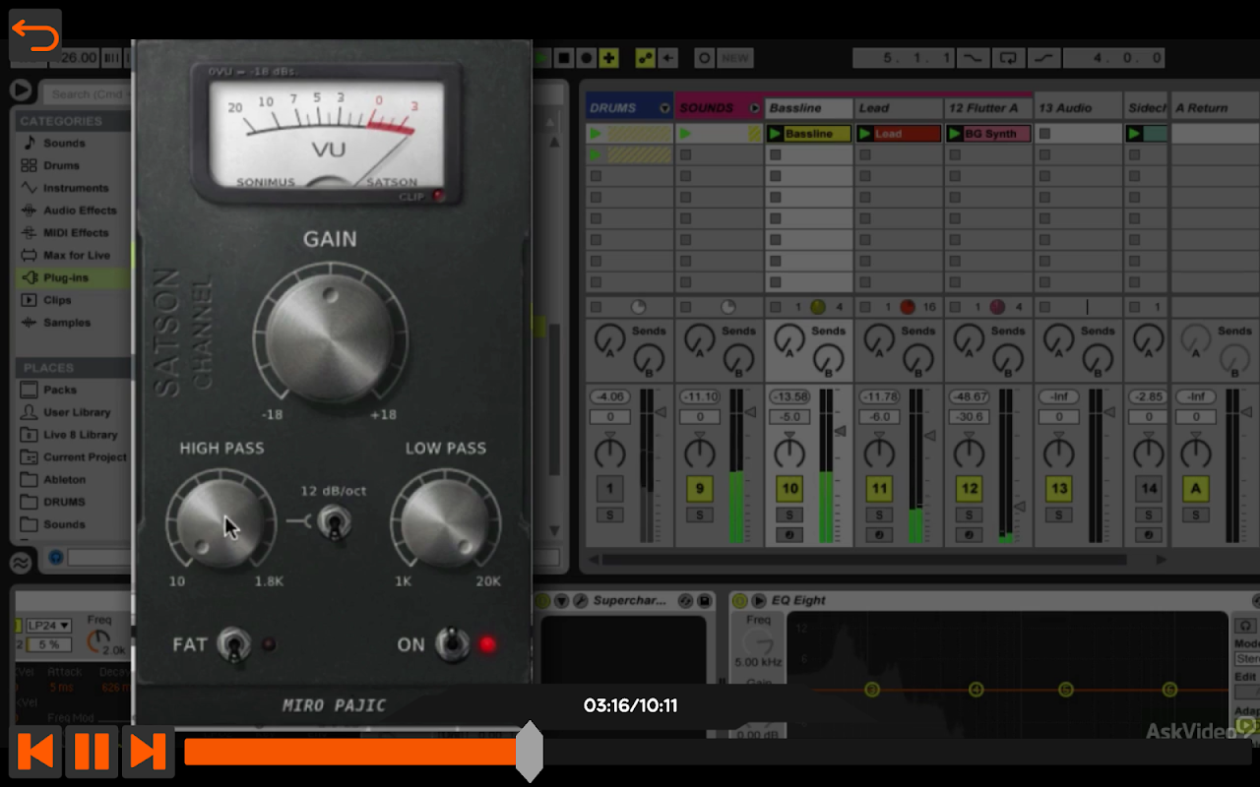Click the LOW PASS knob
Screen dimensions: 1260x787
pos(445,523)
